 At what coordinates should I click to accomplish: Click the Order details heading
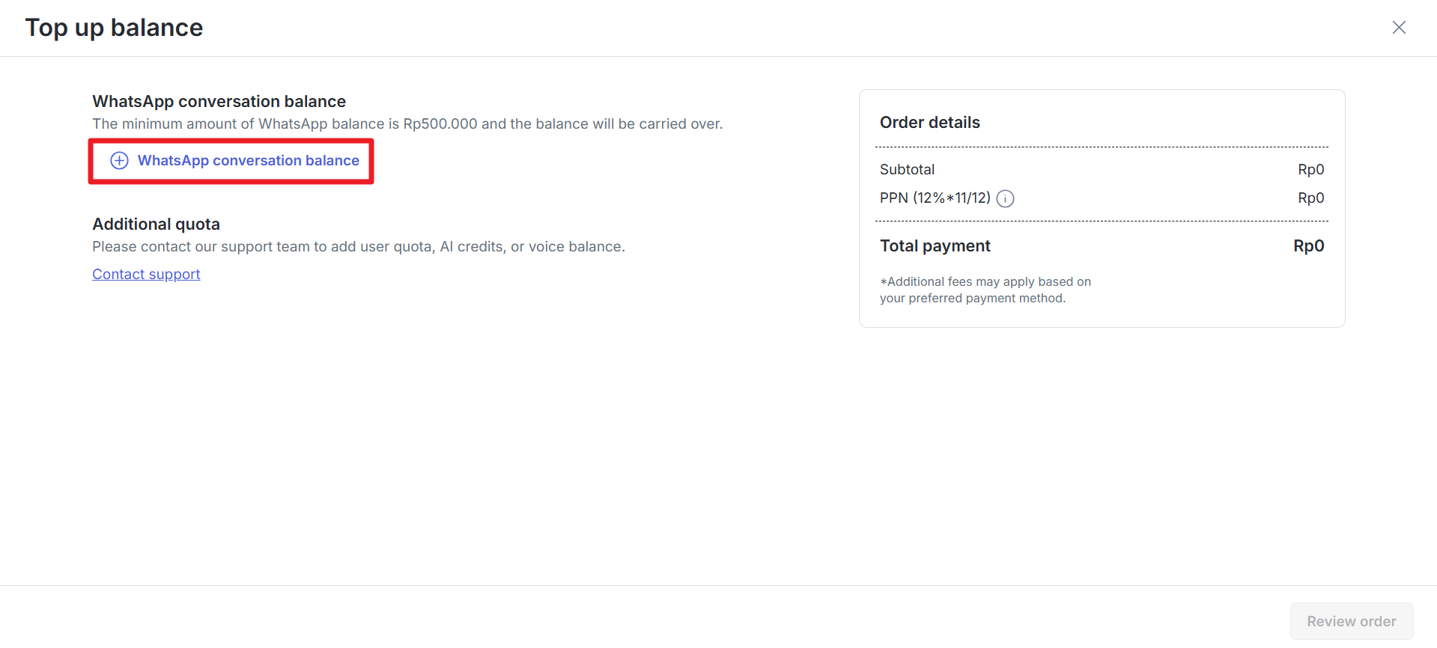[x=929, y=123]
